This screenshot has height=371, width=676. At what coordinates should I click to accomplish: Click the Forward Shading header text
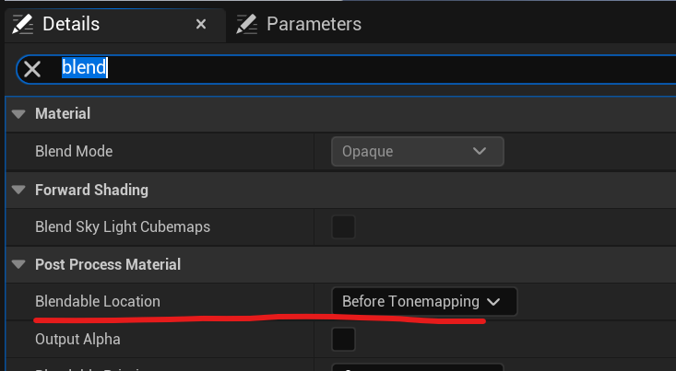91,190
